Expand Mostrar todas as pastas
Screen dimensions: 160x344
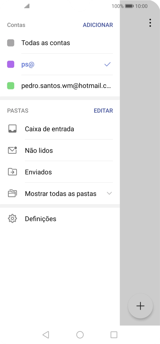pos(61,193)
